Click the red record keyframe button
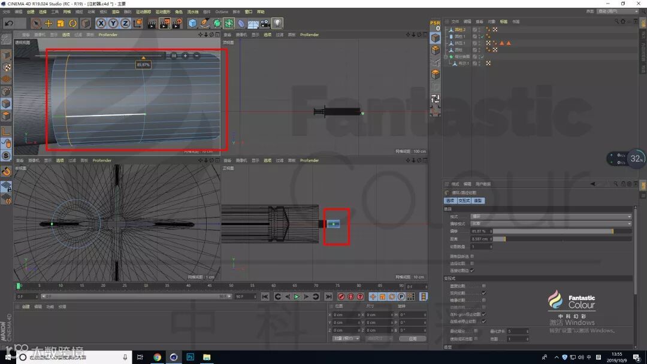The height and width of the screenshot is (364, 647). (x=341, y=296)
